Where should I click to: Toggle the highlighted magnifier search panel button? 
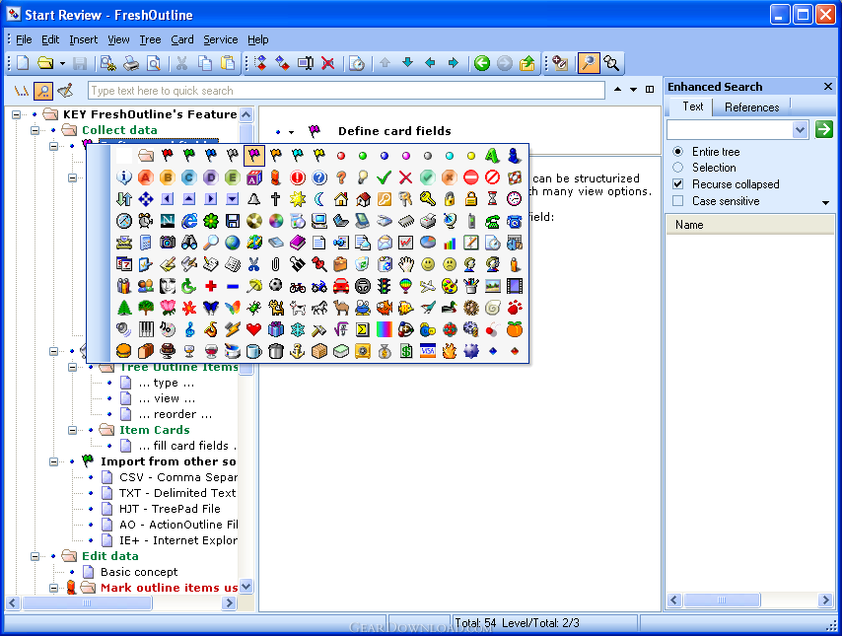[x=589, y=63]
